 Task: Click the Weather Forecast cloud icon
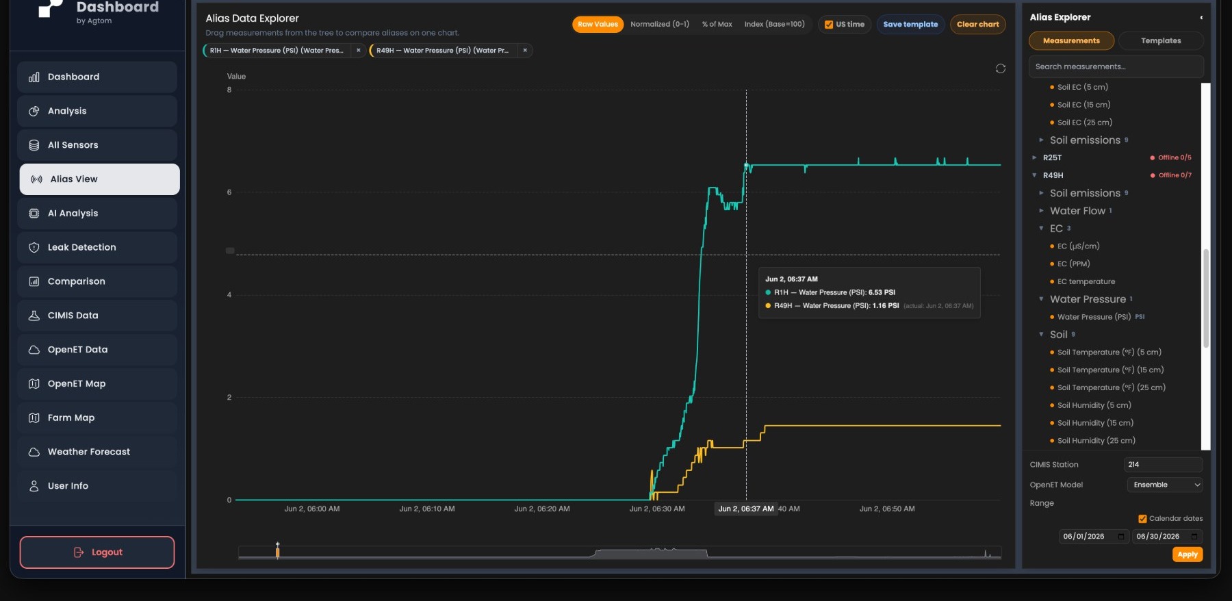coord(34,452)
